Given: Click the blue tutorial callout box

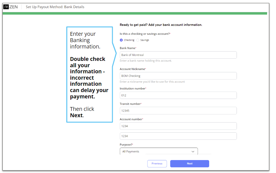Looking at the screenshot, I should pos(89,74).
